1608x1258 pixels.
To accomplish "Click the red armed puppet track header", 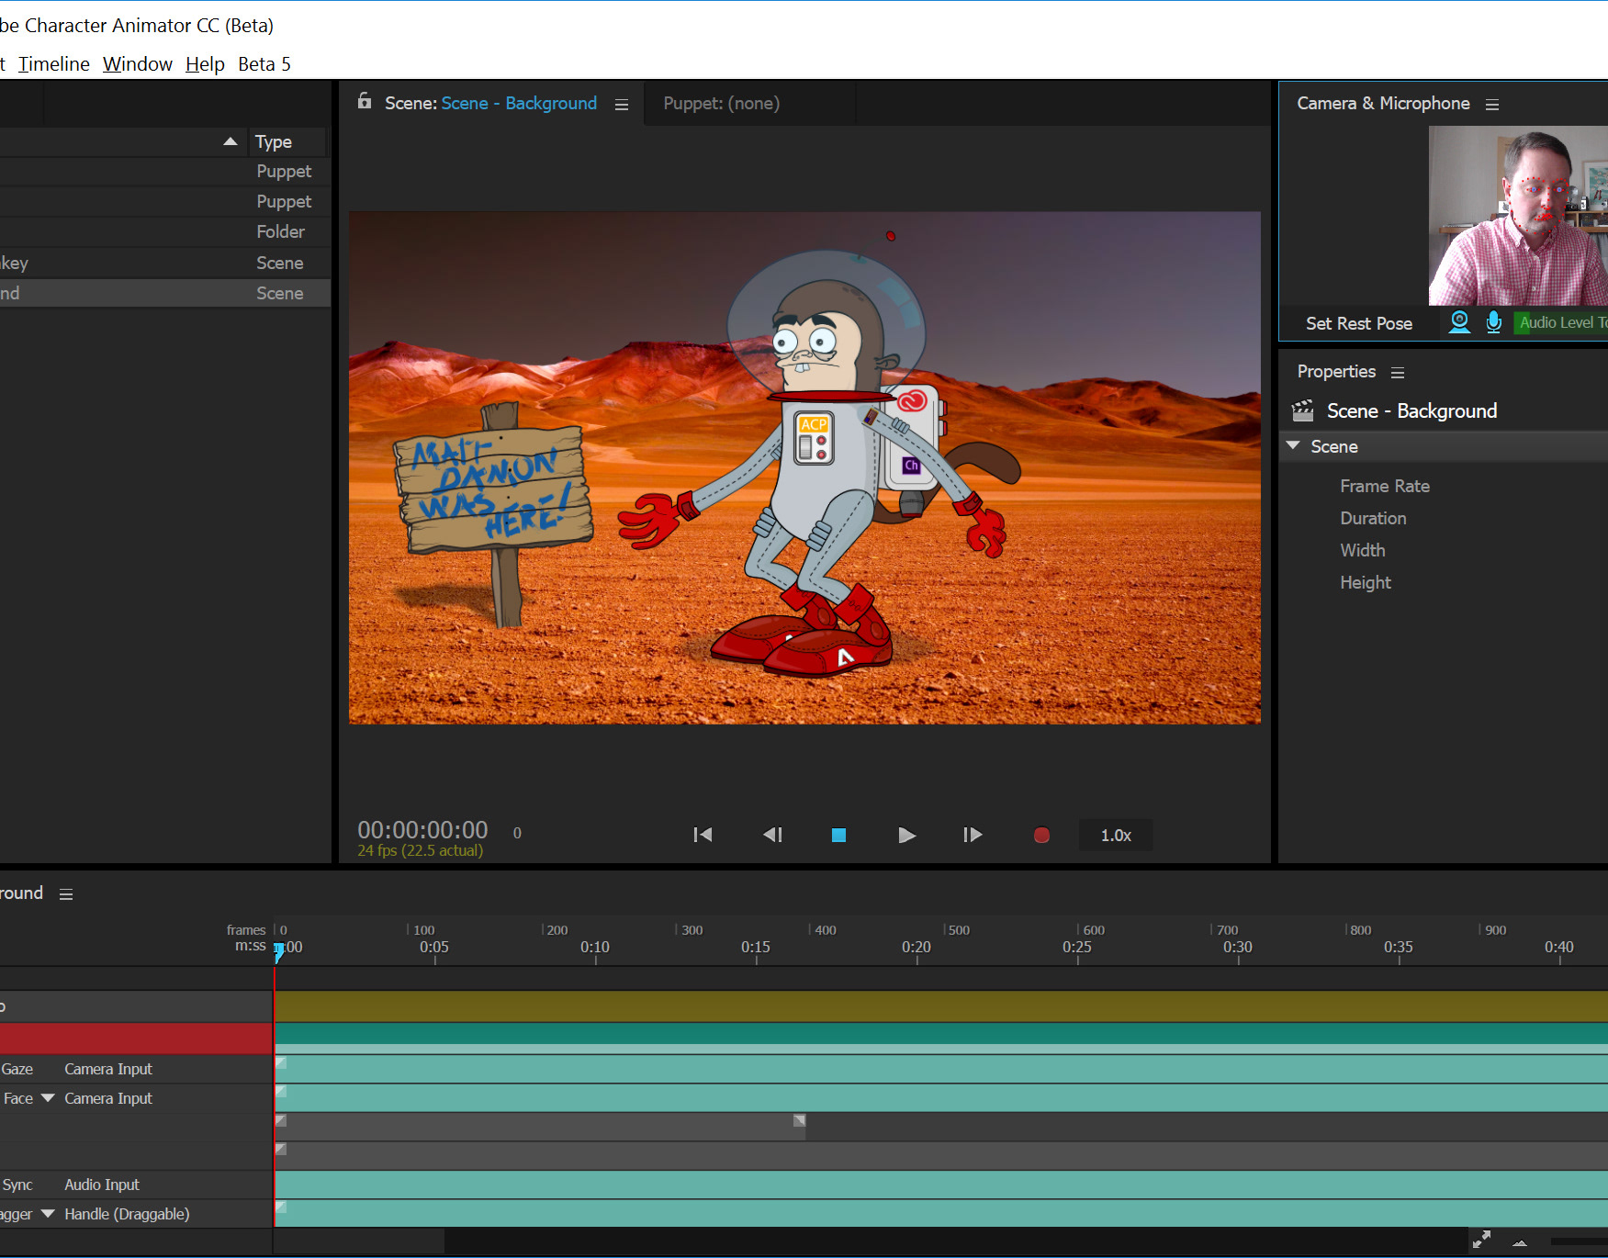I will pos(136,1039).
